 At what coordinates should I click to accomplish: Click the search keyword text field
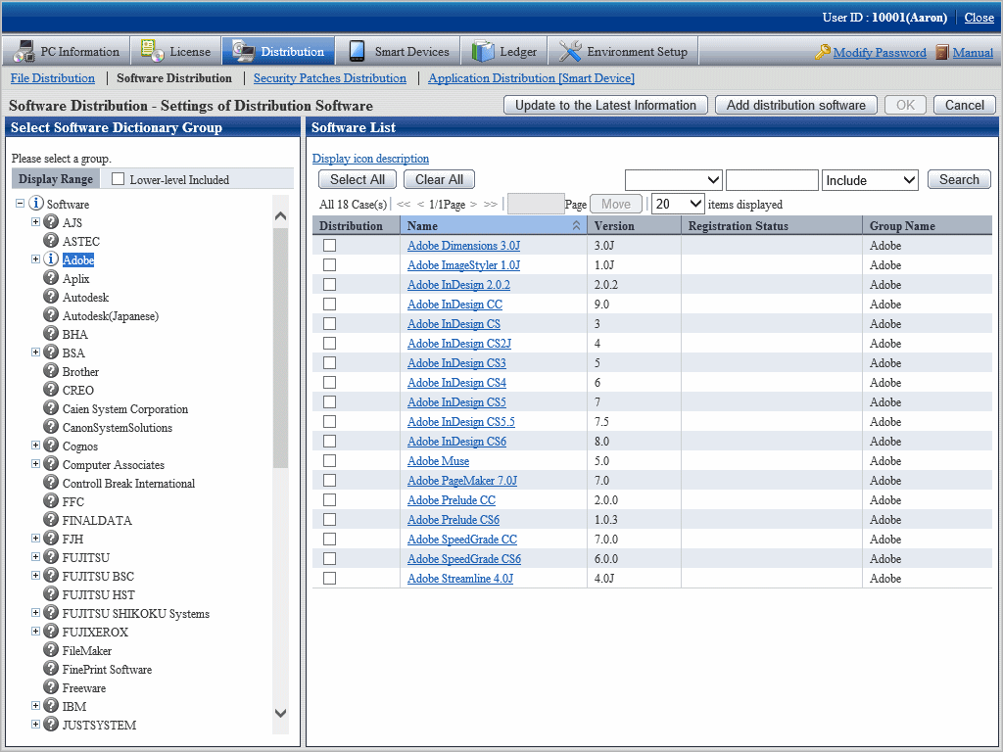tap(772, 180)
